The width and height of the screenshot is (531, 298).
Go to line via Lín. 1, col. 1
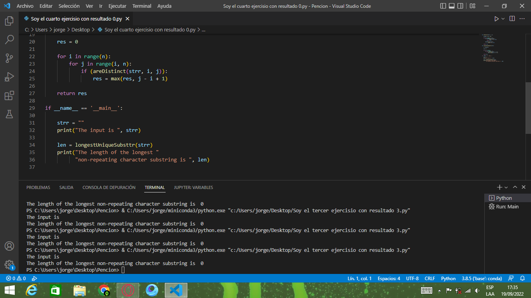click(360, 278)
